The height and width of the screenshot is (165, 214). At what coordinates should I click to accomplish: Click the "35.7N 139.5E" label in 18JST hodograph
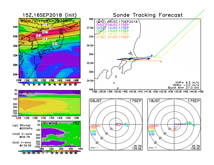(x=195, y=147)
